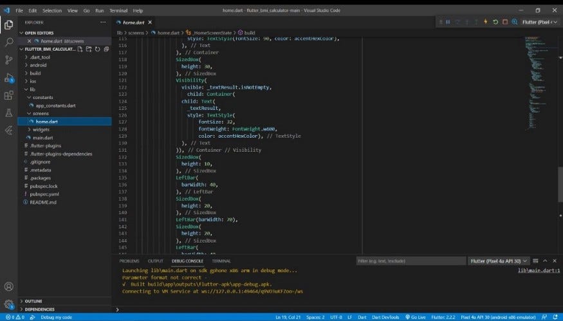Viewport: 563px width, 321px height.
Task: Expand the Dependencies section
Action: point(39,309)
